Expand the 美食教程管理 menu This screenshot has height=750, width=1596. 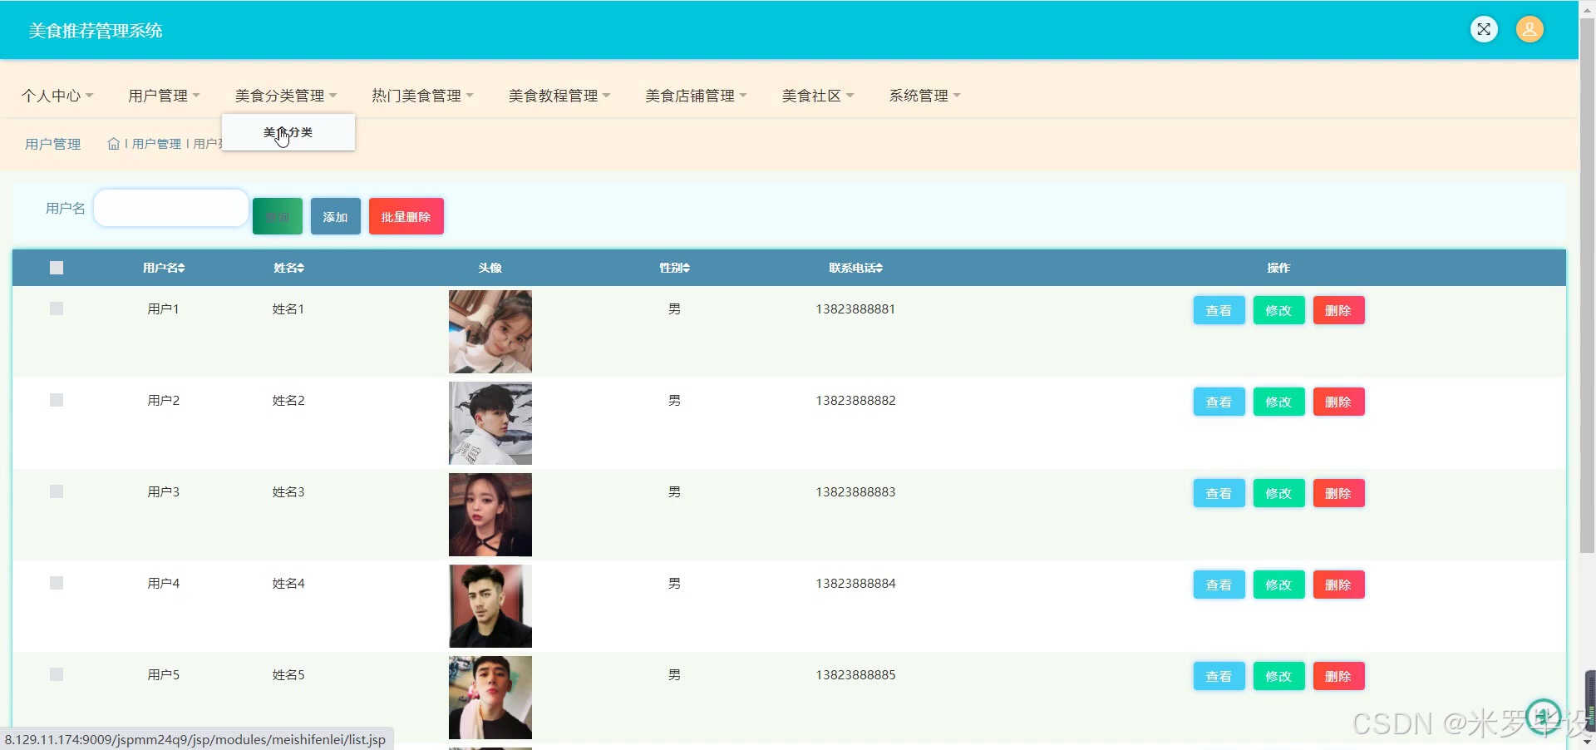559,96
